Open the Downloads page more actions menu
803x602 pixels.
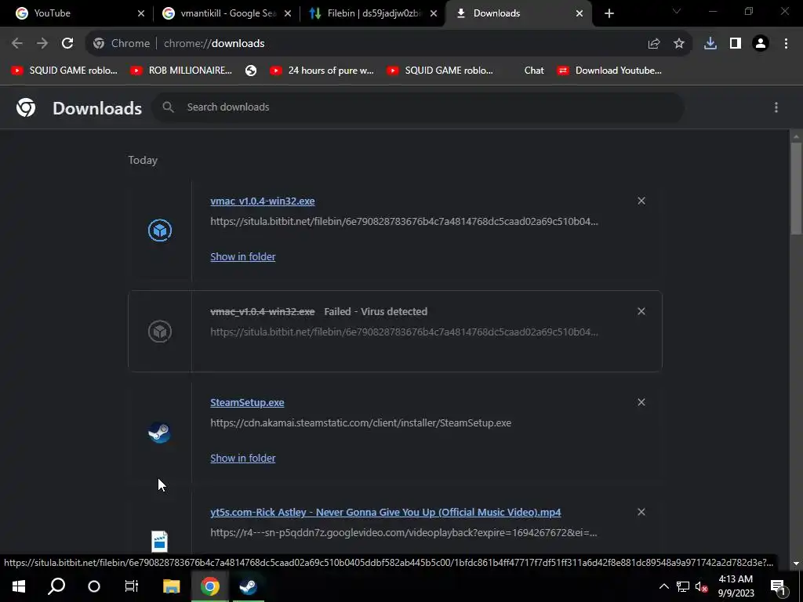[x=776, y=107]
